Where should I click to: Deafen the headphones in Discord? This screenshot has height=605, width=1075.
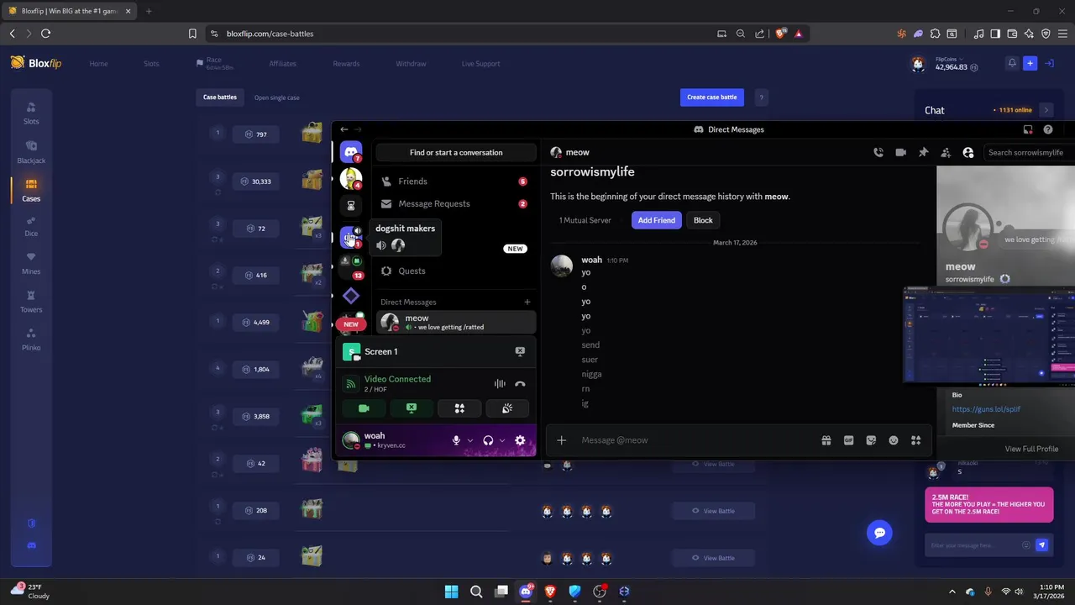coord(488,440)
